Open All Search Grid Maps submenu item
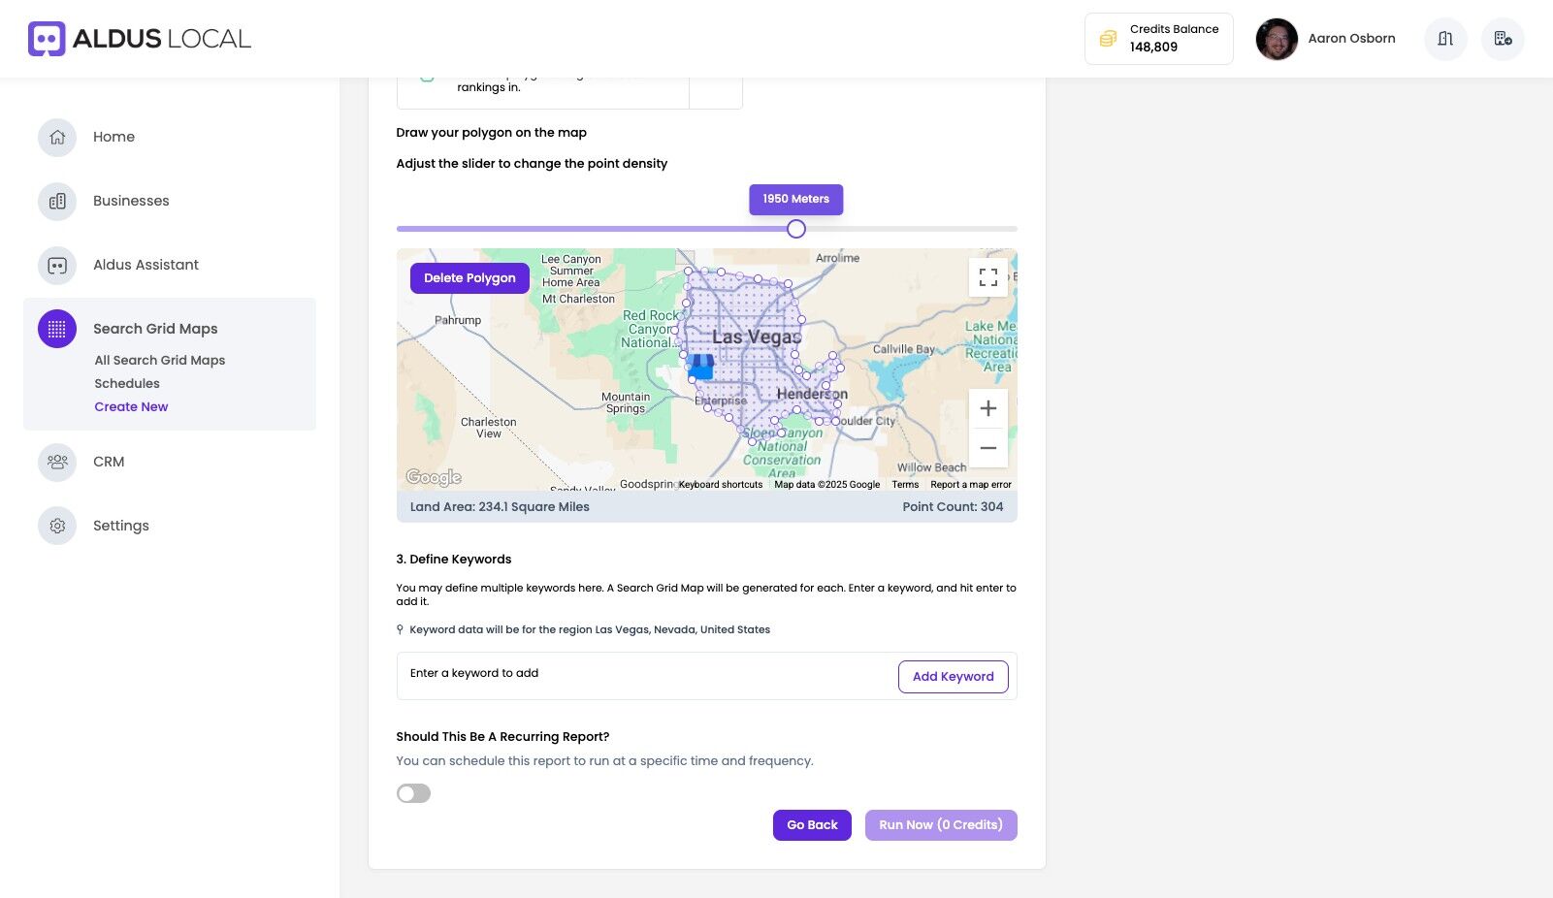Screen dimensions: 1553x898 [160, 360]
